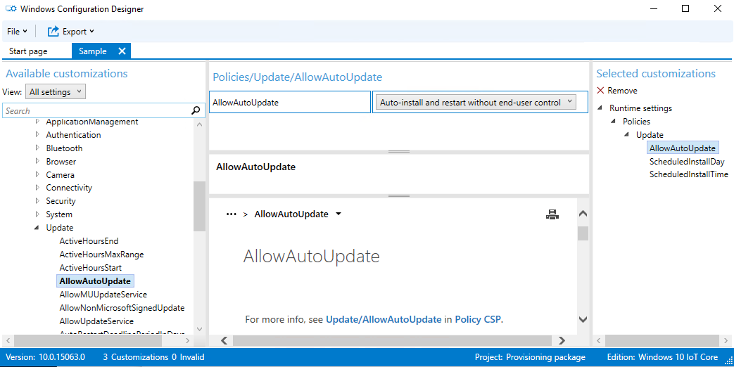Select ScheduledInstallDay in selected customizations

click(687, 161)
